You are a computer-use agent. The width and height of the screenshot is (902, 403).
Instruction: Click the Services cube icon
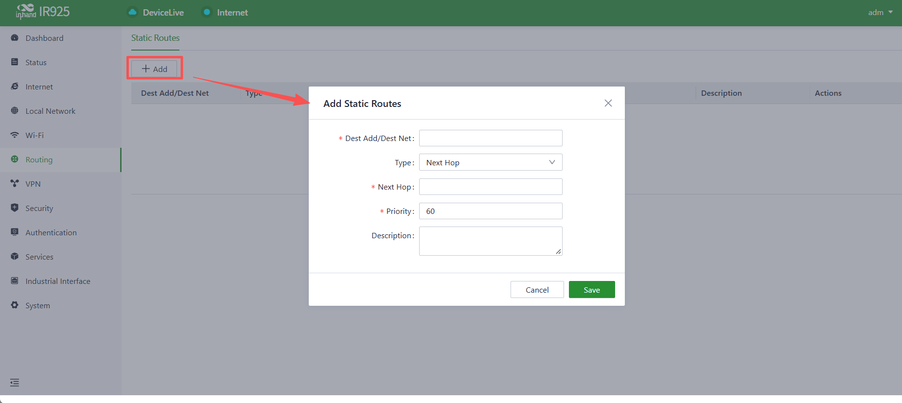(x=15, y=257)
